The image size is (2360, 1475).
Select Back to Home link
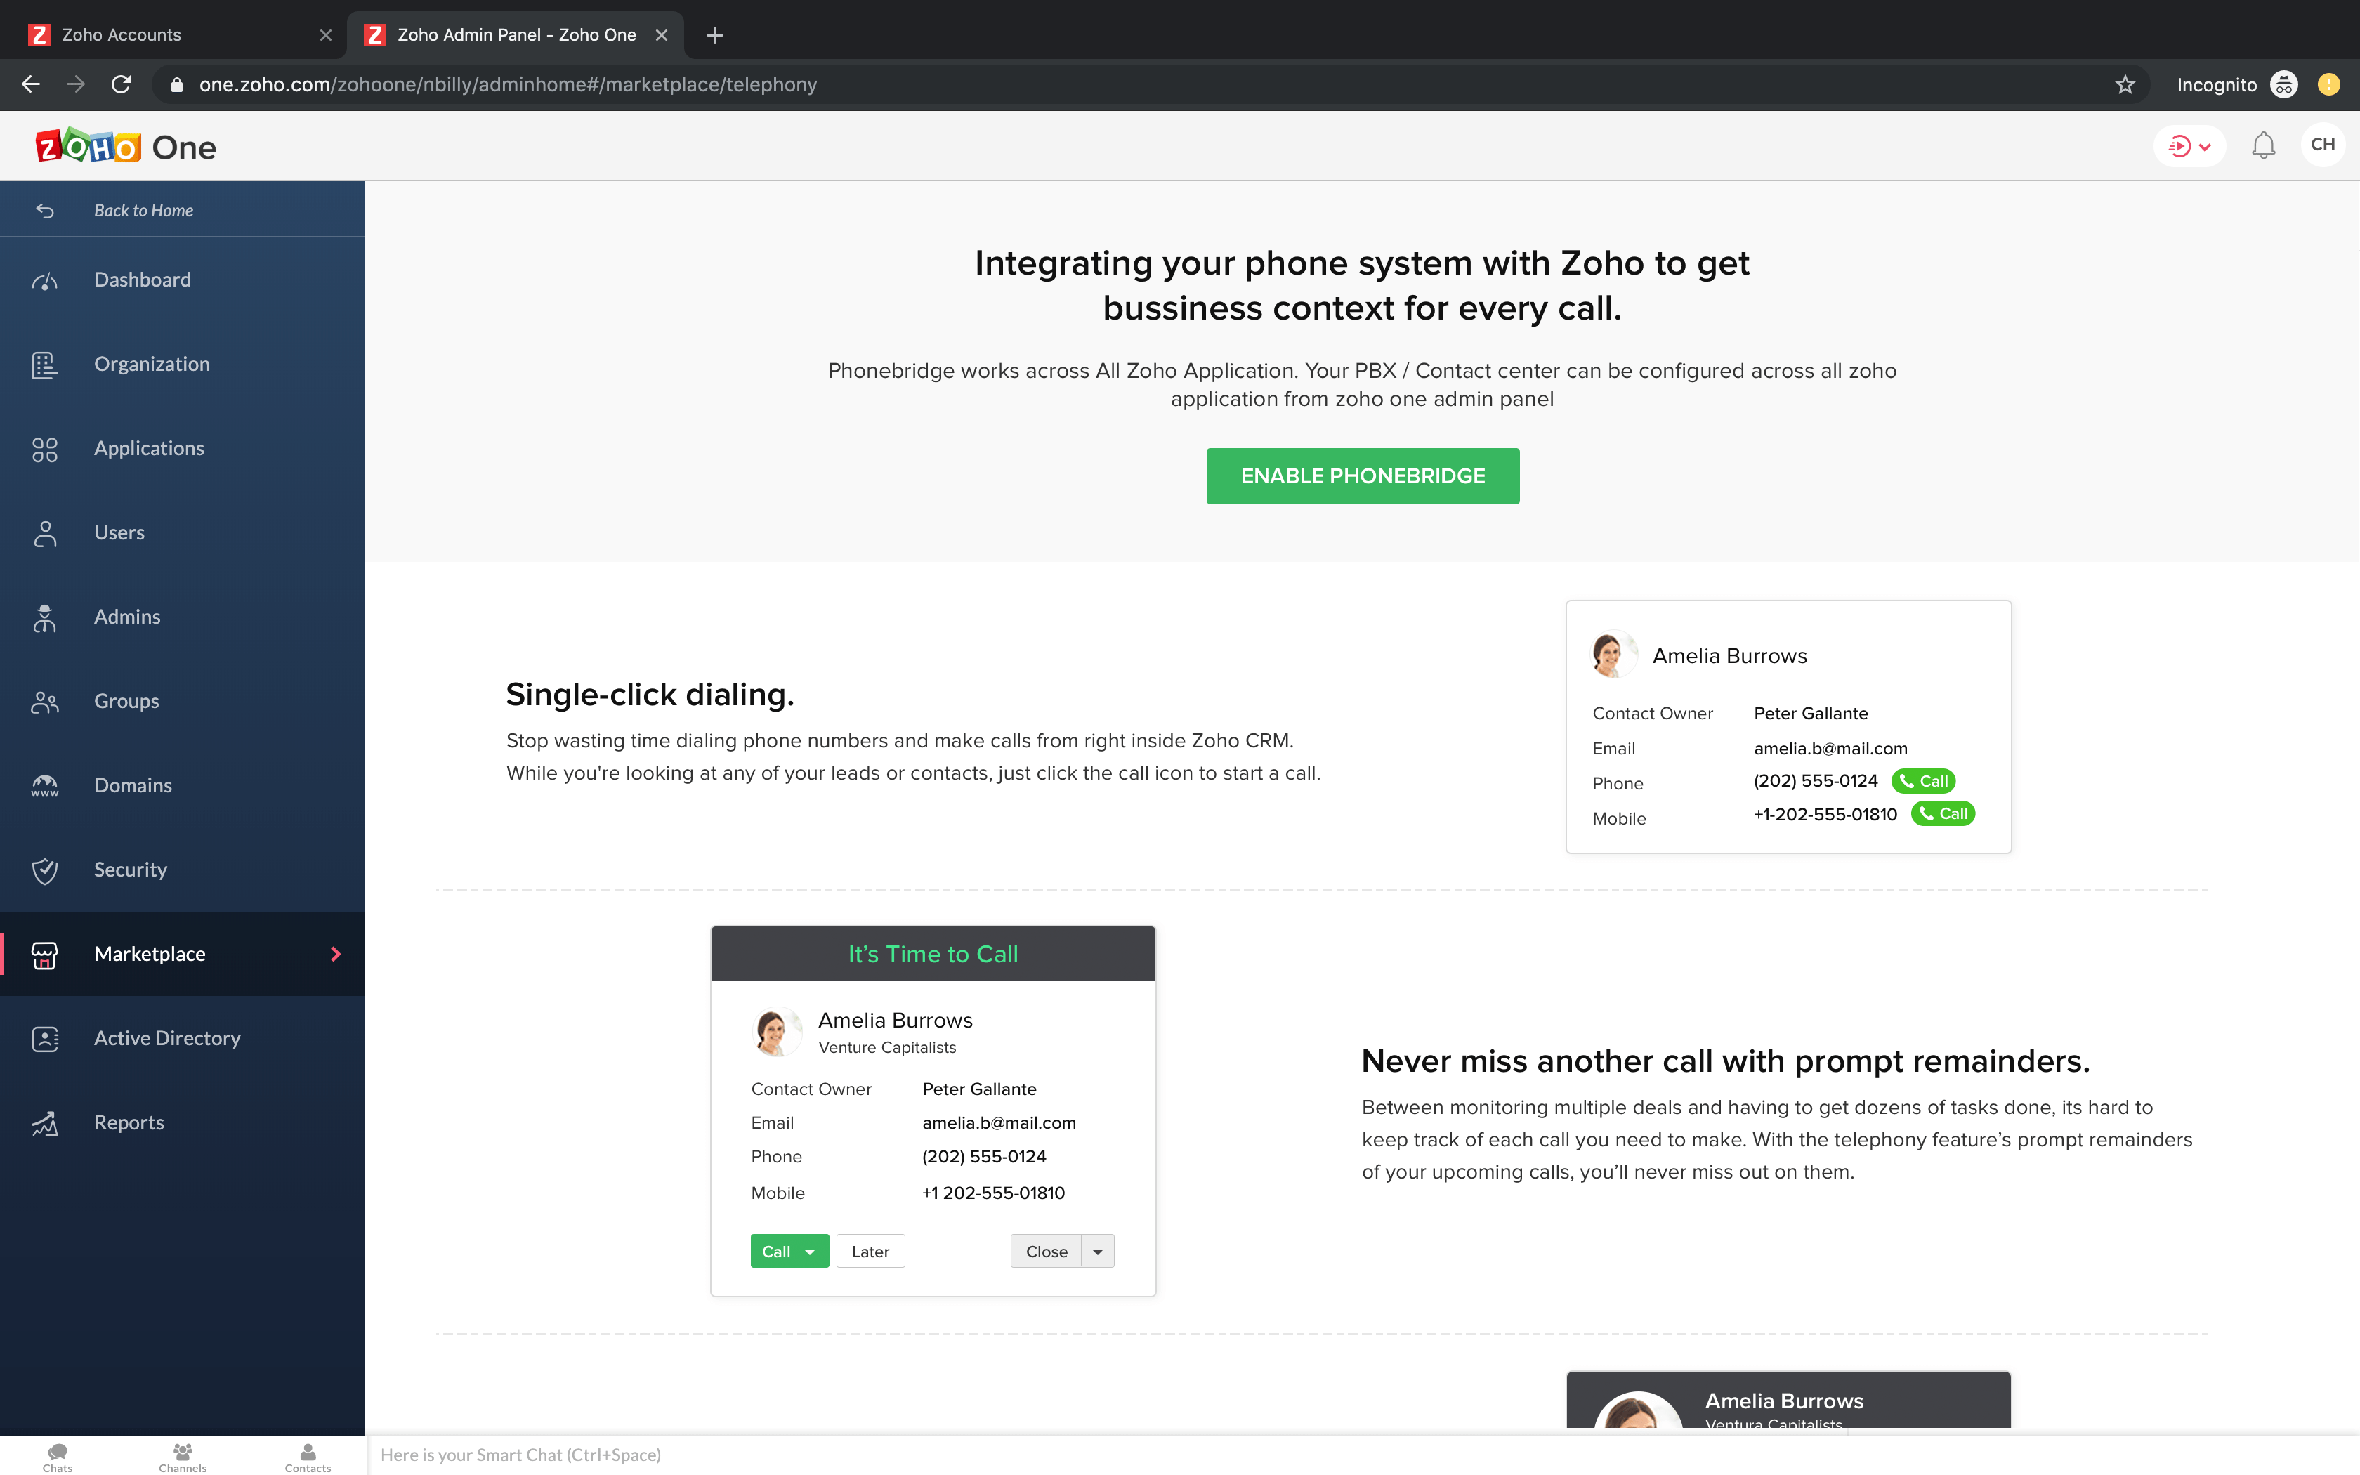coord(143,210)
